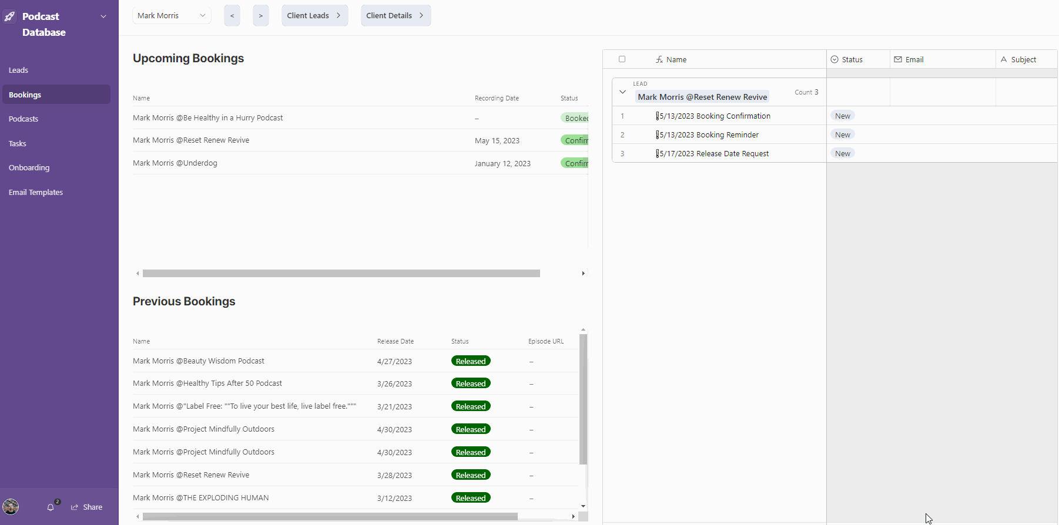This screenshot has width=1059, height=525.
Task: Open the Leads page in sidebar
Action: pyautogui.click(x=19, y=70)
